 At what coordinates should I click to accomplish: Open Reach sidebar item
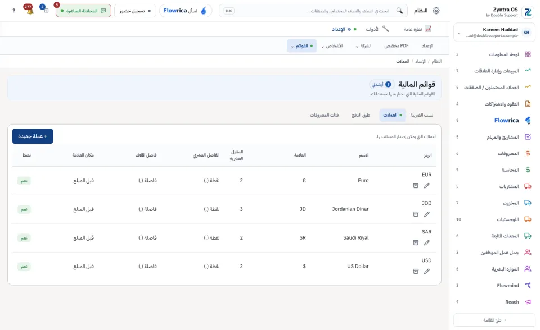(x=493, y=302)
